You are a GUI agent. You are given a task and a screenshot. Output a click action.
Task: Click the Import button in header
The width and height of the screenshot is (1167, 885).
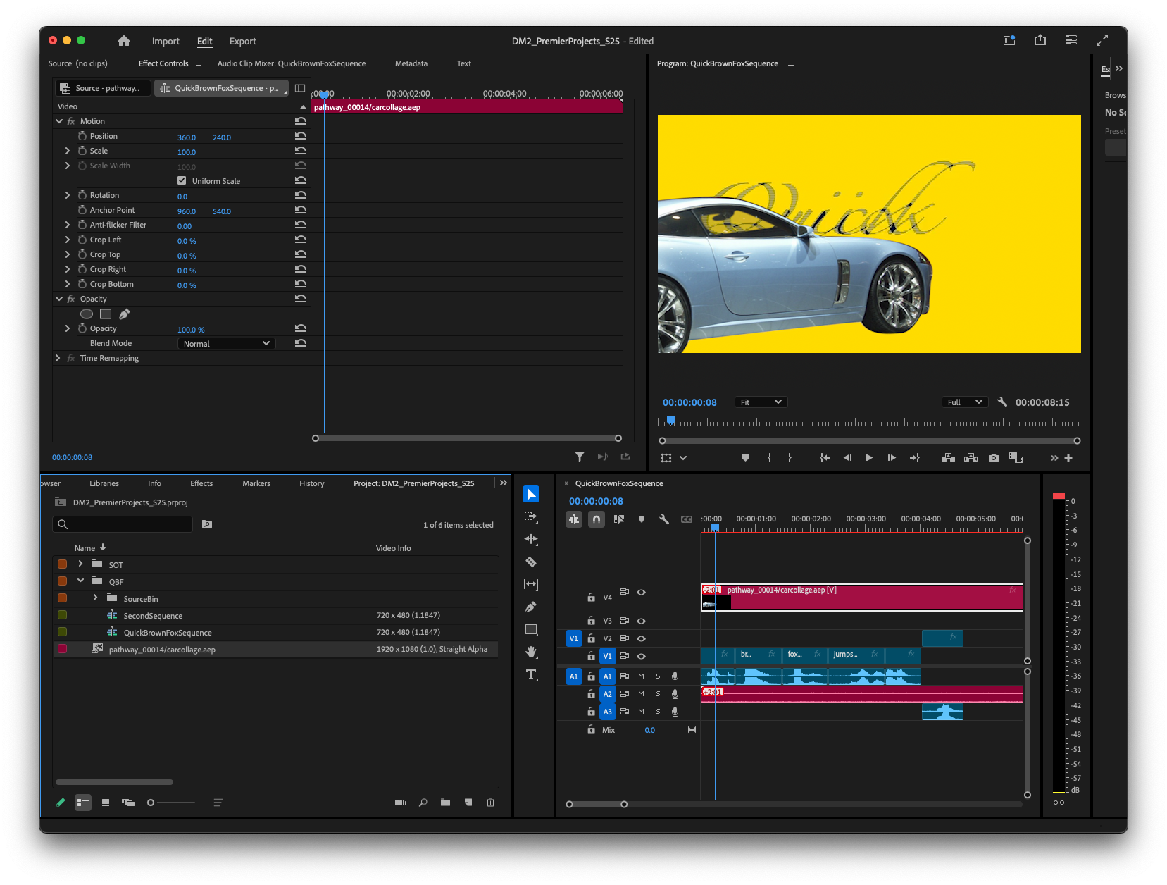(x=166, y=41)
